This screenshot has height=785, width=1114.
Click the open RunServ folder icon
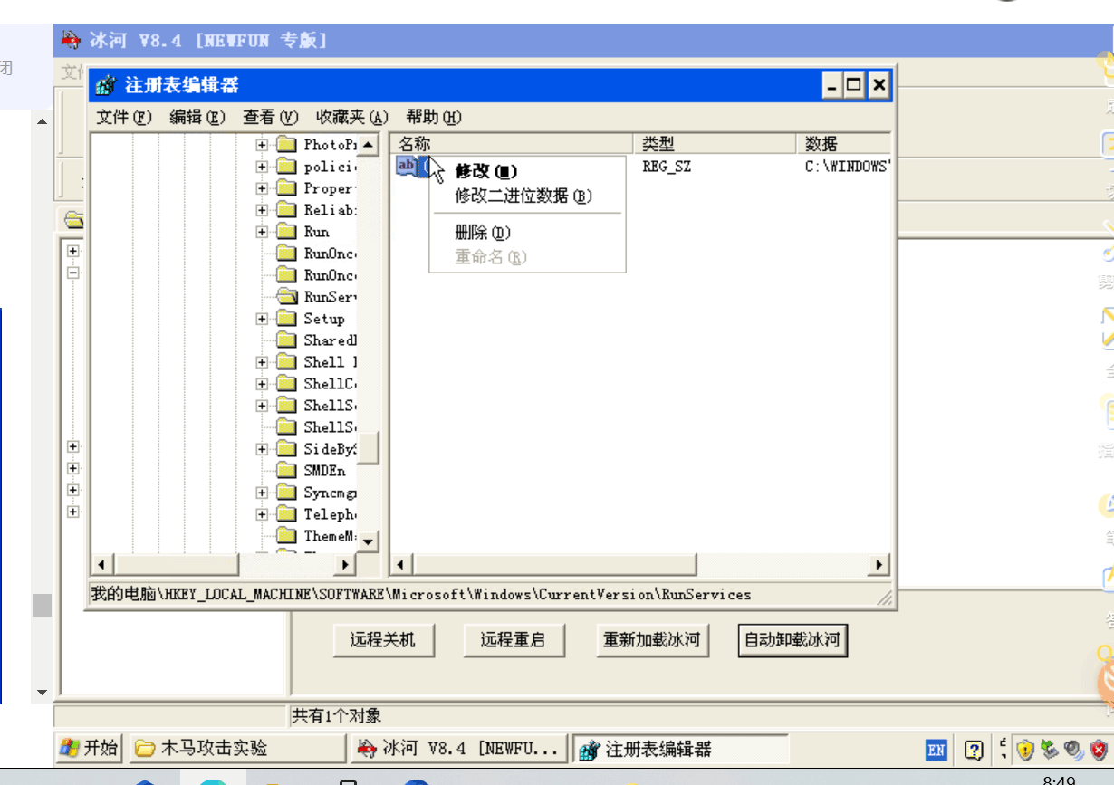[287, 296]
